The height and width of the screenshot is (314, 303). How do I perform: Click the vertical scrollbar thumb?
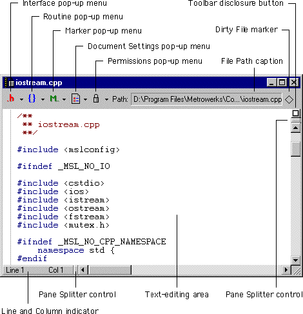point(296,149)
